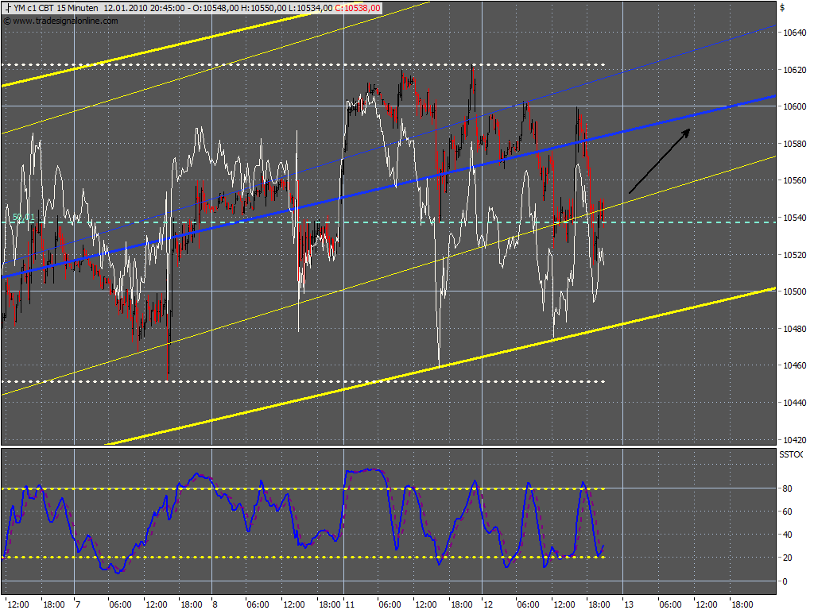This screenshot has width=814, height=610.
Task: Click the 10460 price axis label
Action: (794, 365)
